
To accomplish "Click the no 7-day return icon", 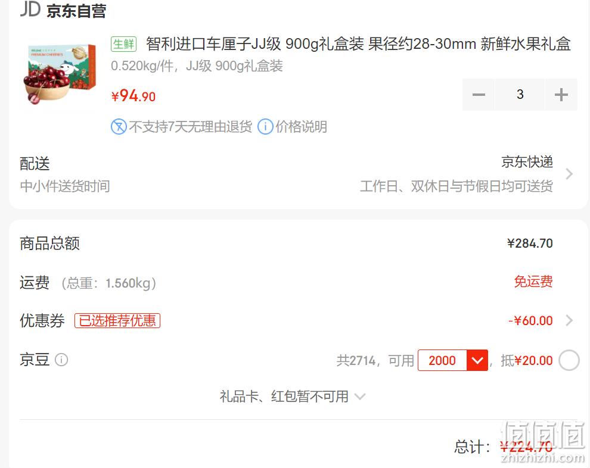I will pyautogui.click(x=119, y=127).
